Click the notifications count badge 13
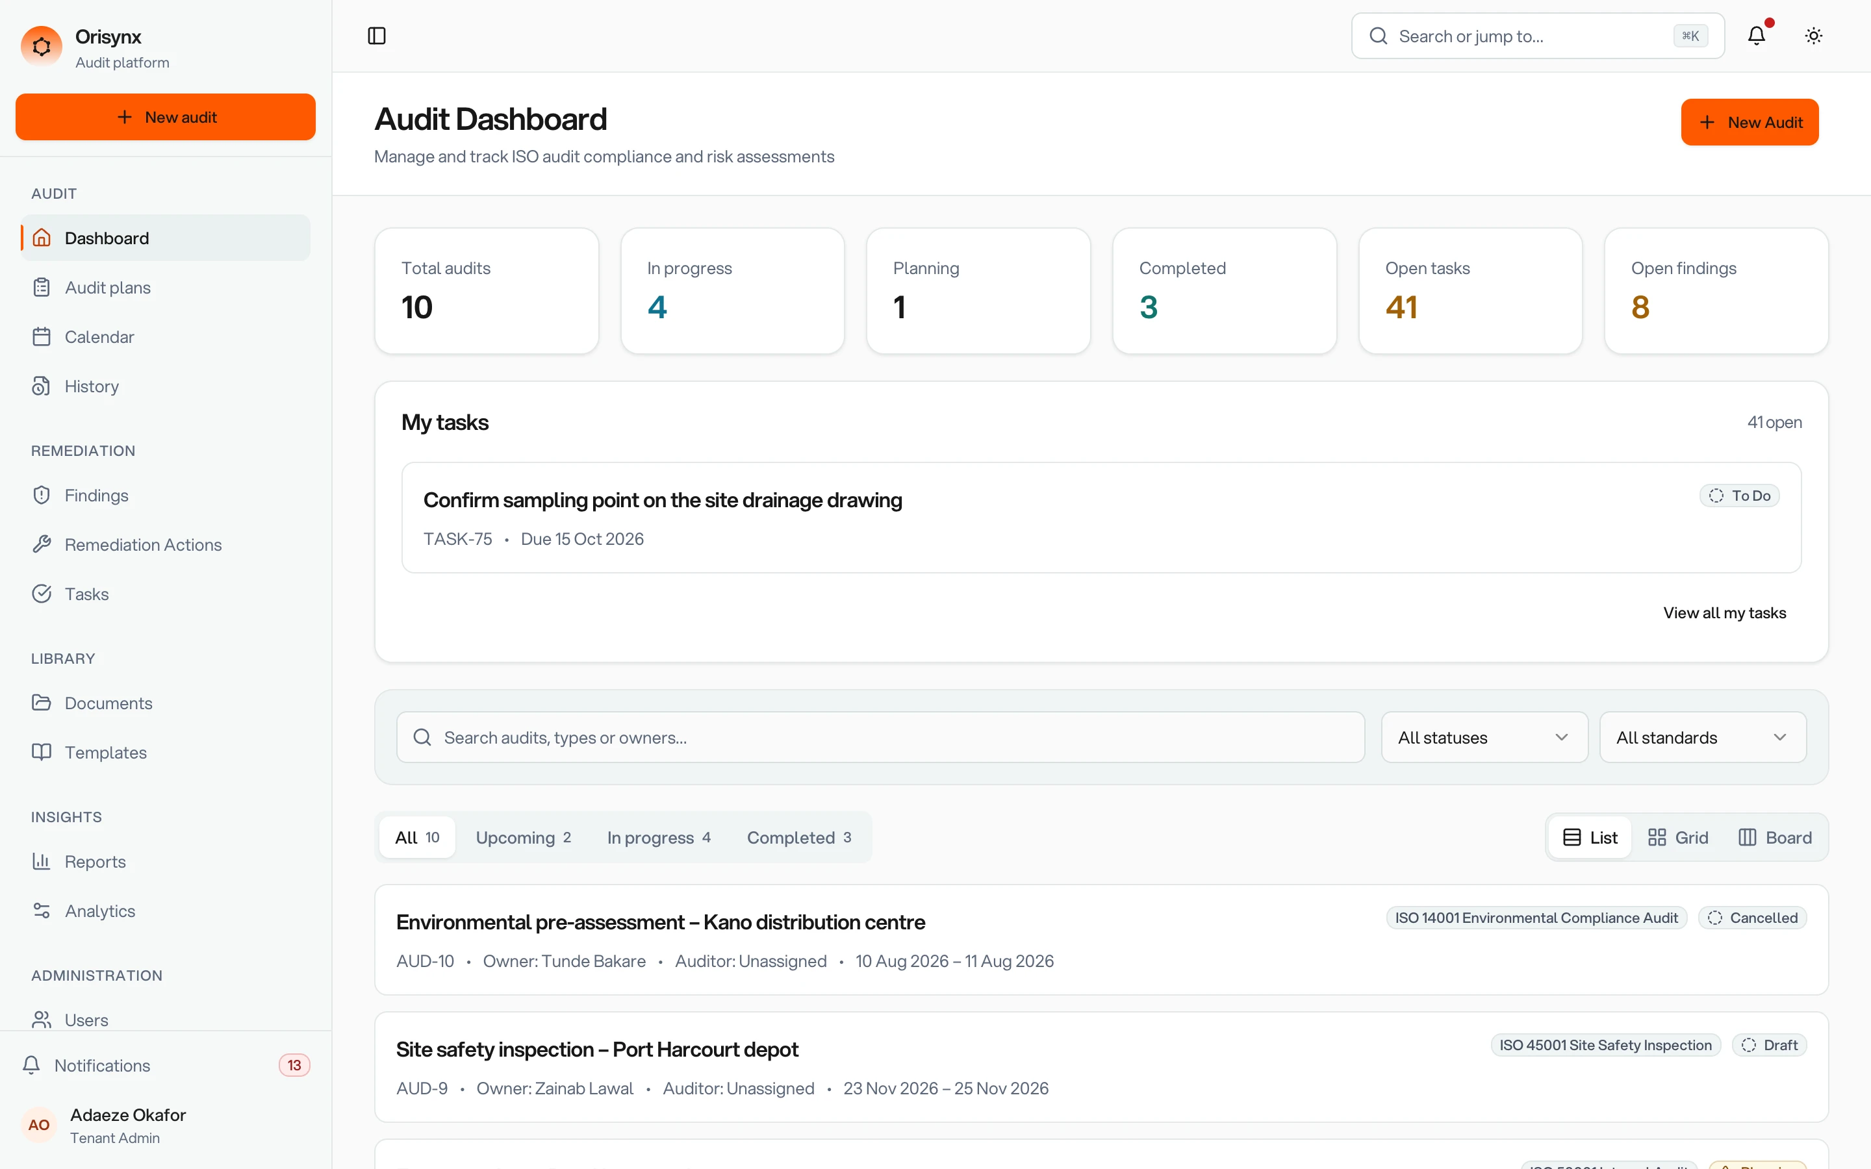The height and width of the screenshot is (1169, 1871). pyautogui.click(x=294, y=1065)
